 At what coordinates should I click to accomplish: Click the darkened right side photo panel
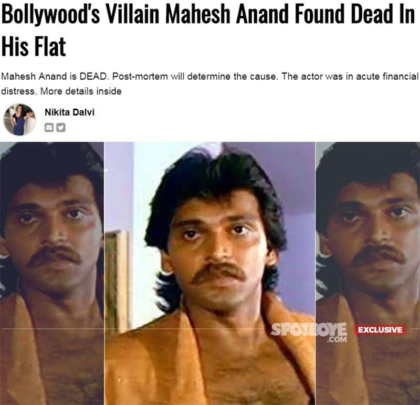pyautogui.click(x=368, y=273)
